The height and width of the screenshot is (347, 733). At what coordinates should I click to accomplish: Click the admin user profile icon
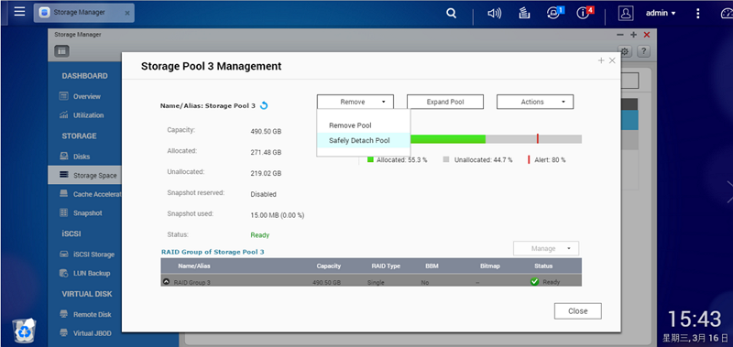pos(625,14)
